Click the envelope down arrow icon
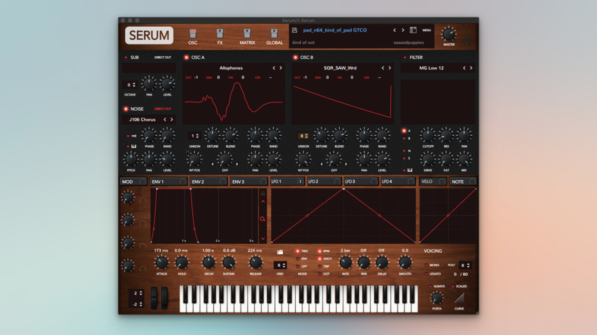Viewport: 597px width, 335px height. pyautogui.click(x=263, y=239)
